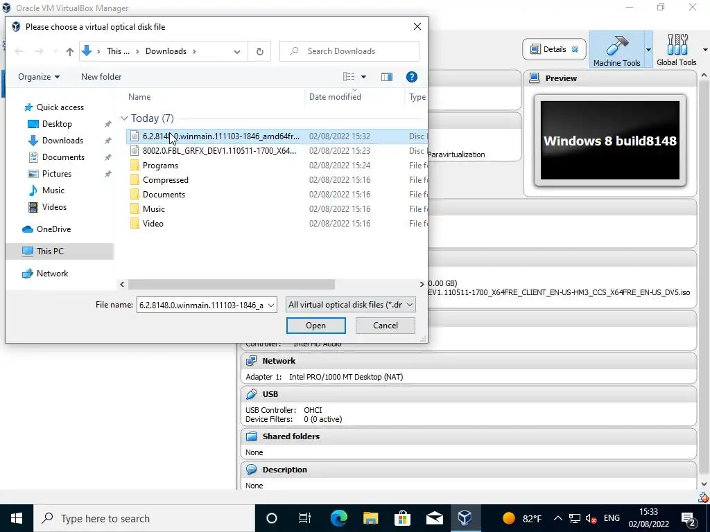Click the scroll right arrow in file list

tap(422, 284)
